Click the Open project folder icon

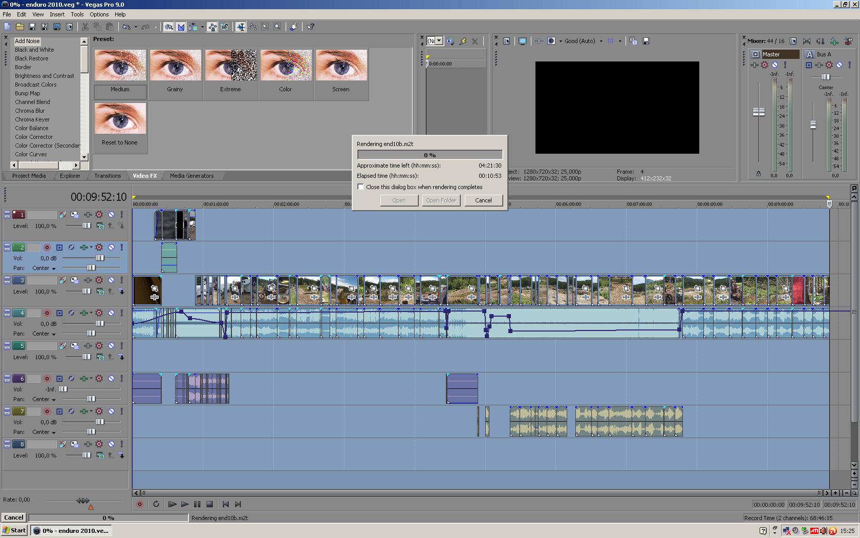tap(19, 27)
